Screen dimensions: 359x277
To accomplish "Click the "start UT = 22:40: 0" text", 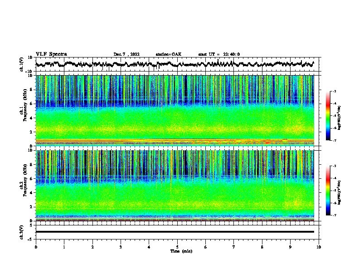I will (x=219, y=54).
